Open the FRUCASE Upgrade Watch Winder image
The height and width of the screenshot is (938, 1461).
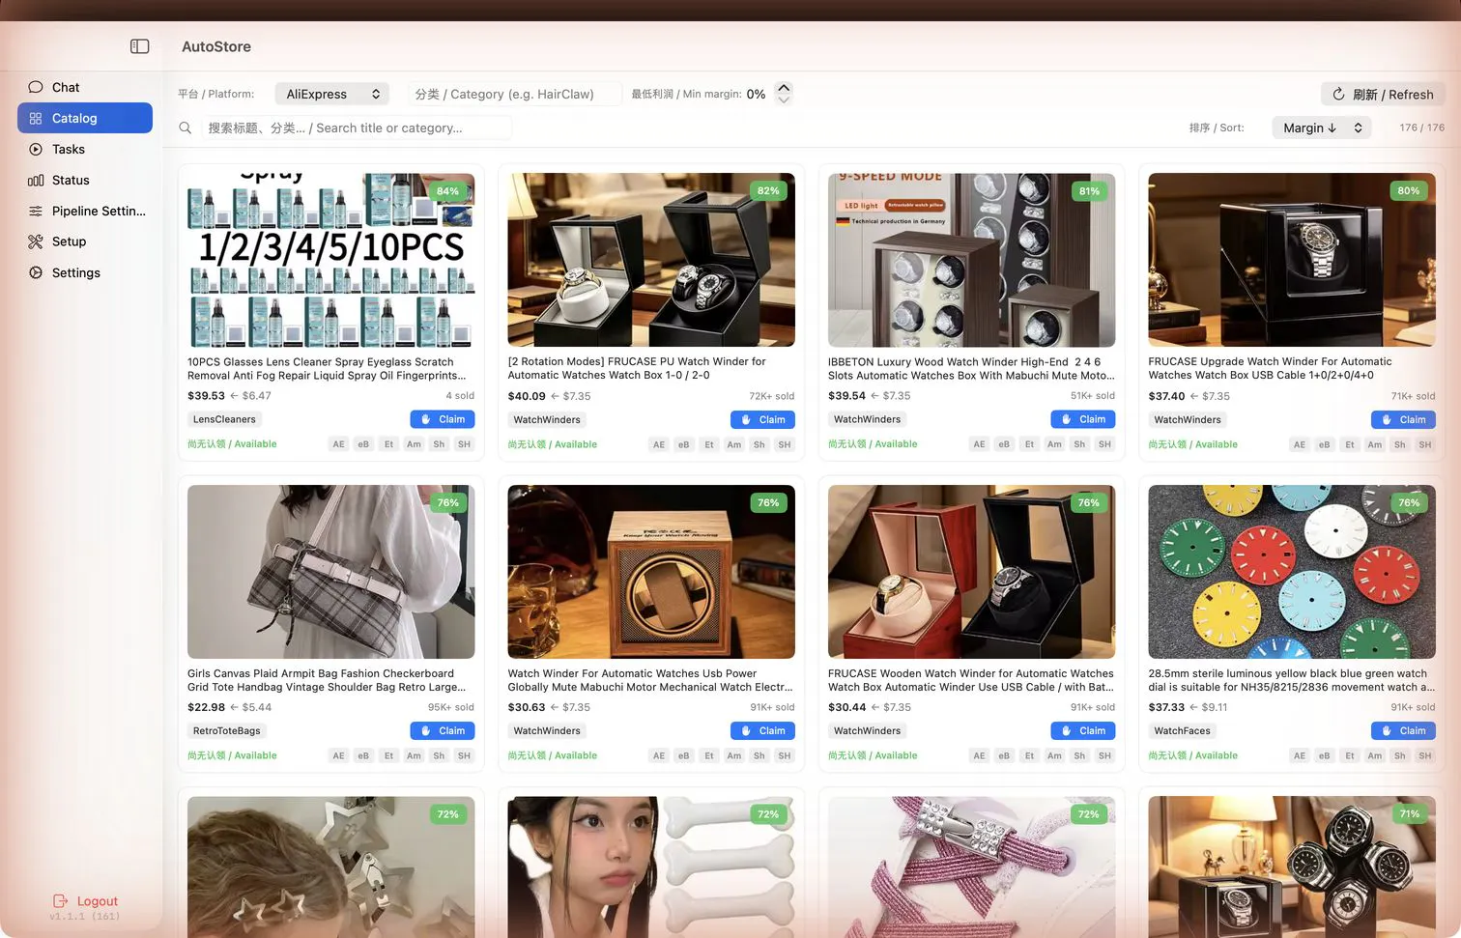(1292, 260)
